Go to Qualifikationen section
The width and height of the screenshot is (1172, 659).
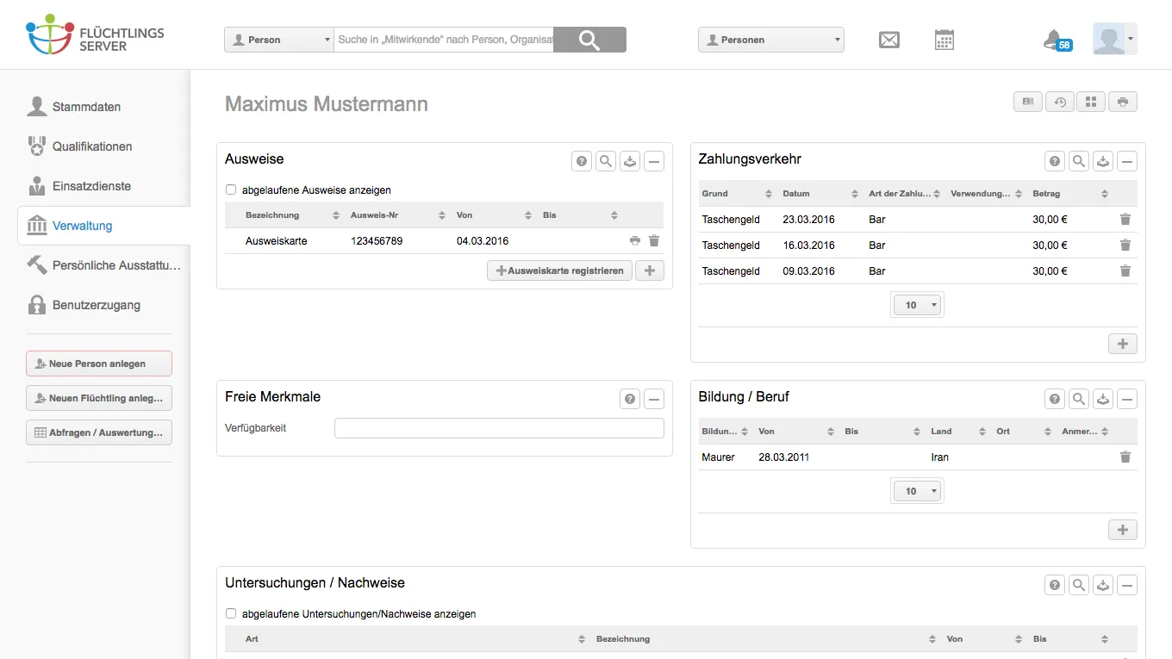point(92,146)
